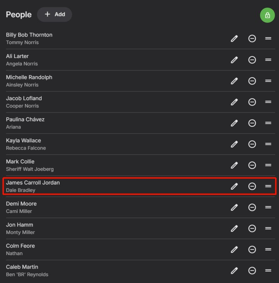Select the James Carroll Jordan row

[x=106, y=186]
